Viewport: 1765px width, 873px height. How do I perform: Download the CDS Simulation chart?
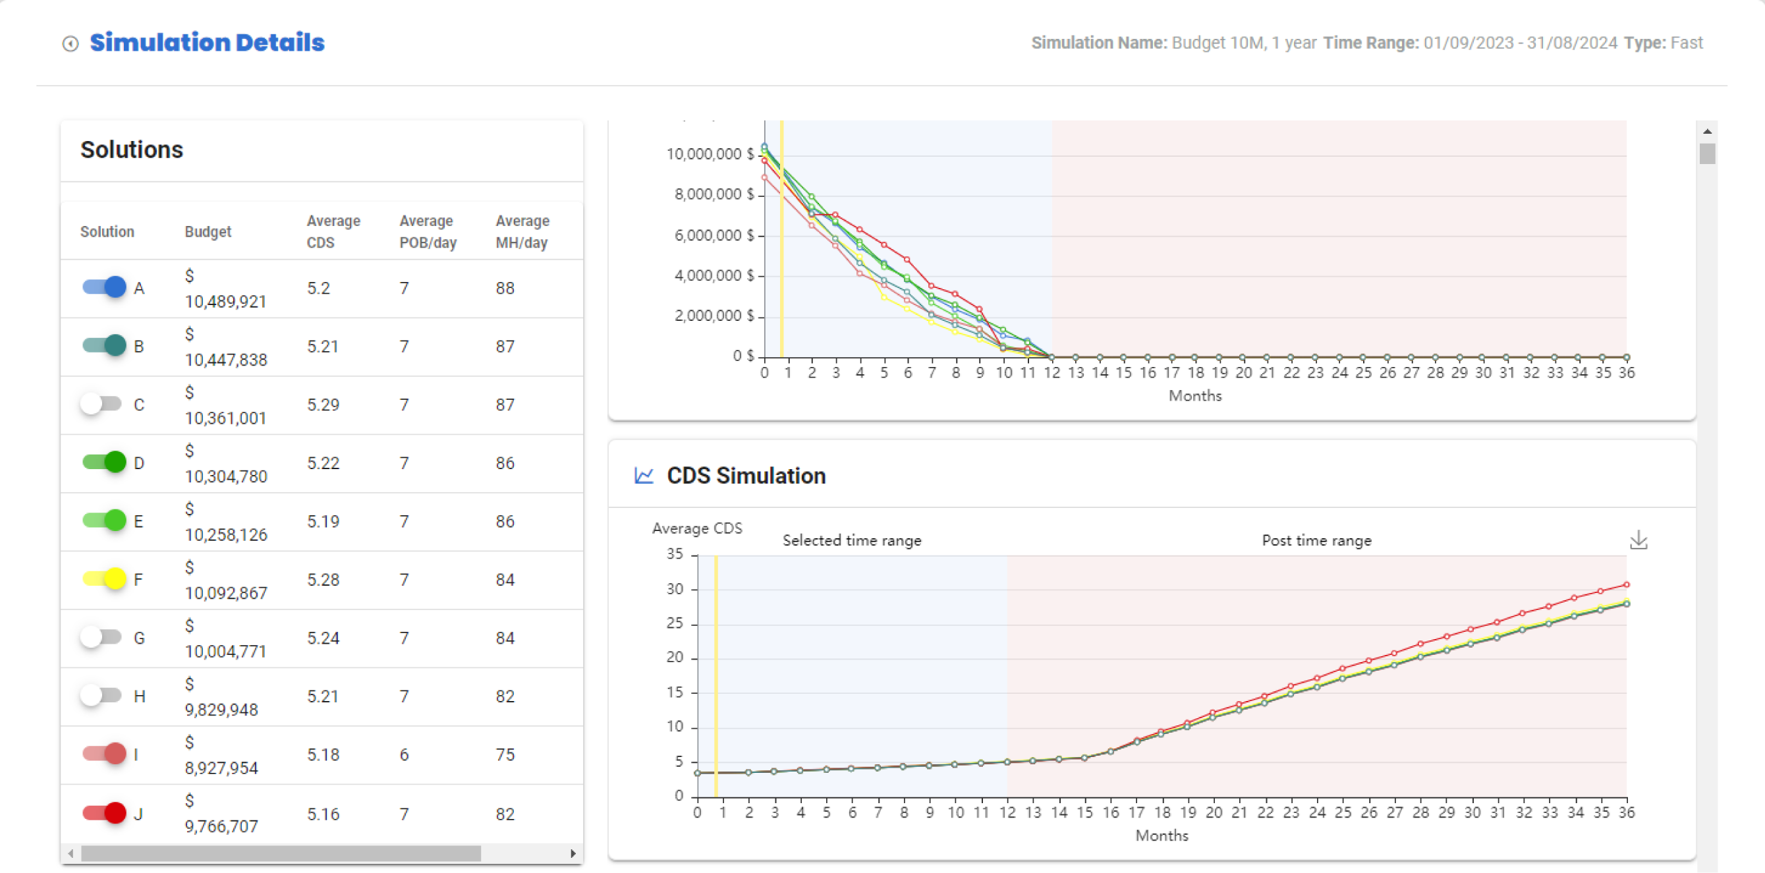(1638, 540)
